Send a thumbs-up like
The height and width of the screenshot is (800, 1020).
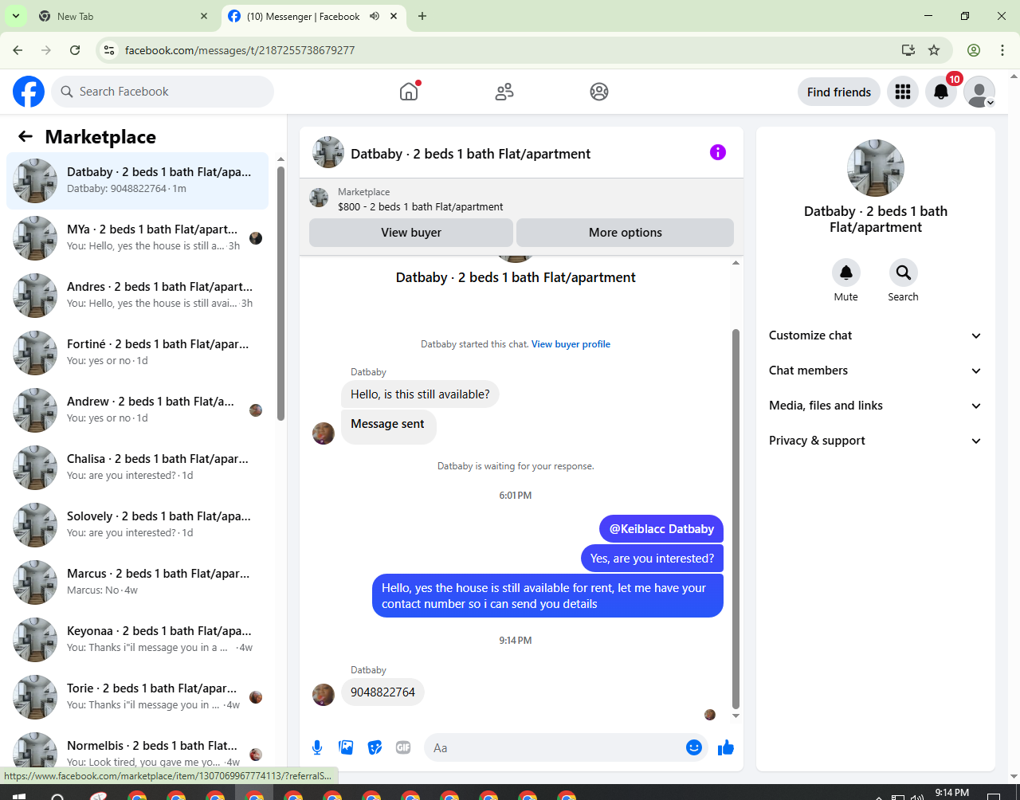point(726,747)
